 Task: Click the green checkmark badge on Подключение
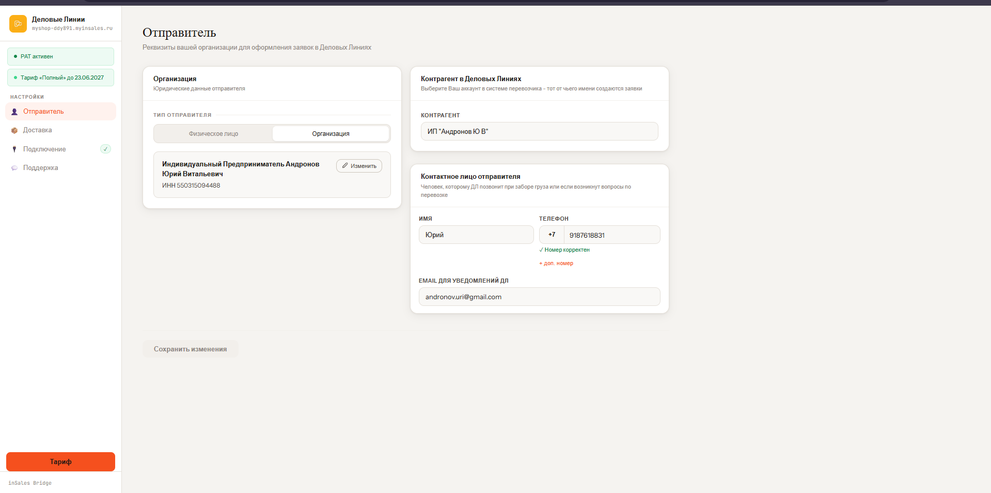(105, 149)
